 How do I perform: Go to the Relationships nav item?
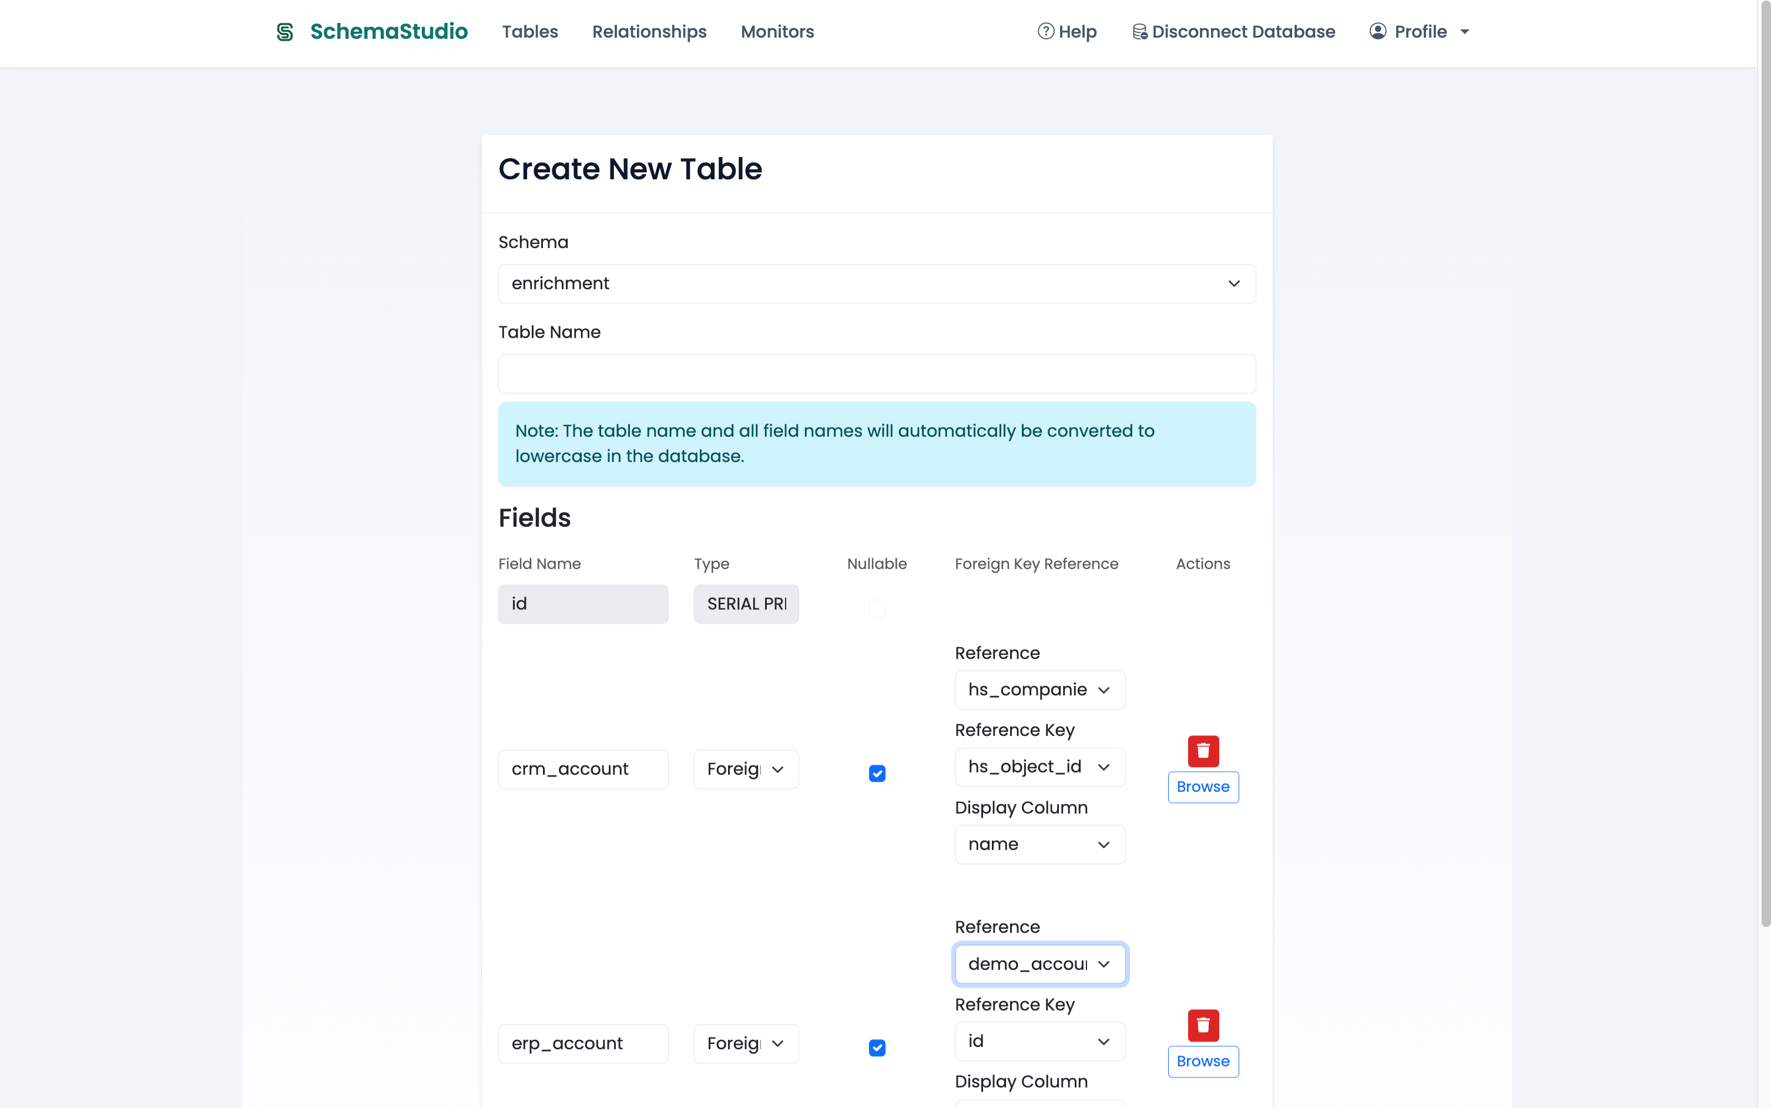tap(649, 32)
